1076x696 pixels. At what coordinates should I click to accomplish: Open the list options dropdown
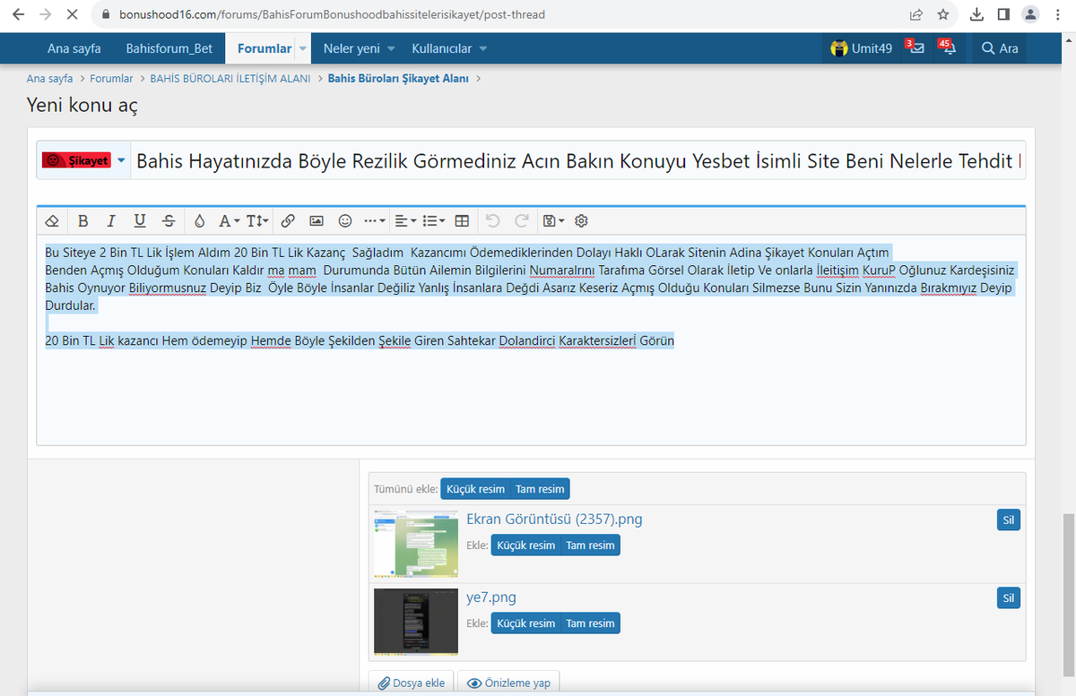point(434,220)
